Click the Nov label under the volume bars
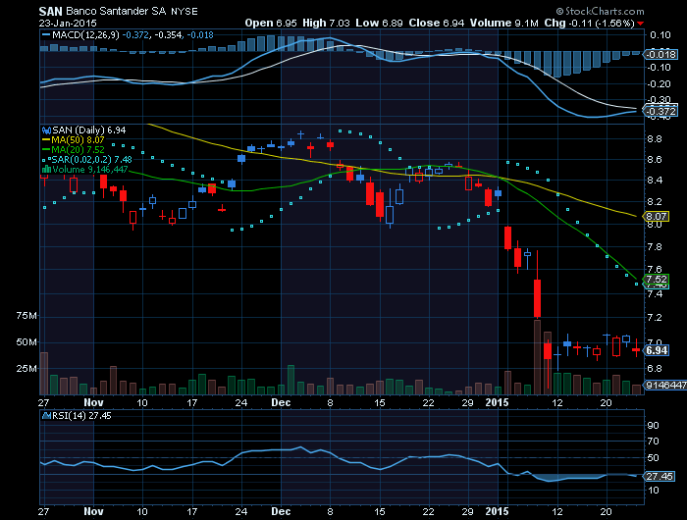Viewport: 687px width, 520px height. click(x=93, y=402)
